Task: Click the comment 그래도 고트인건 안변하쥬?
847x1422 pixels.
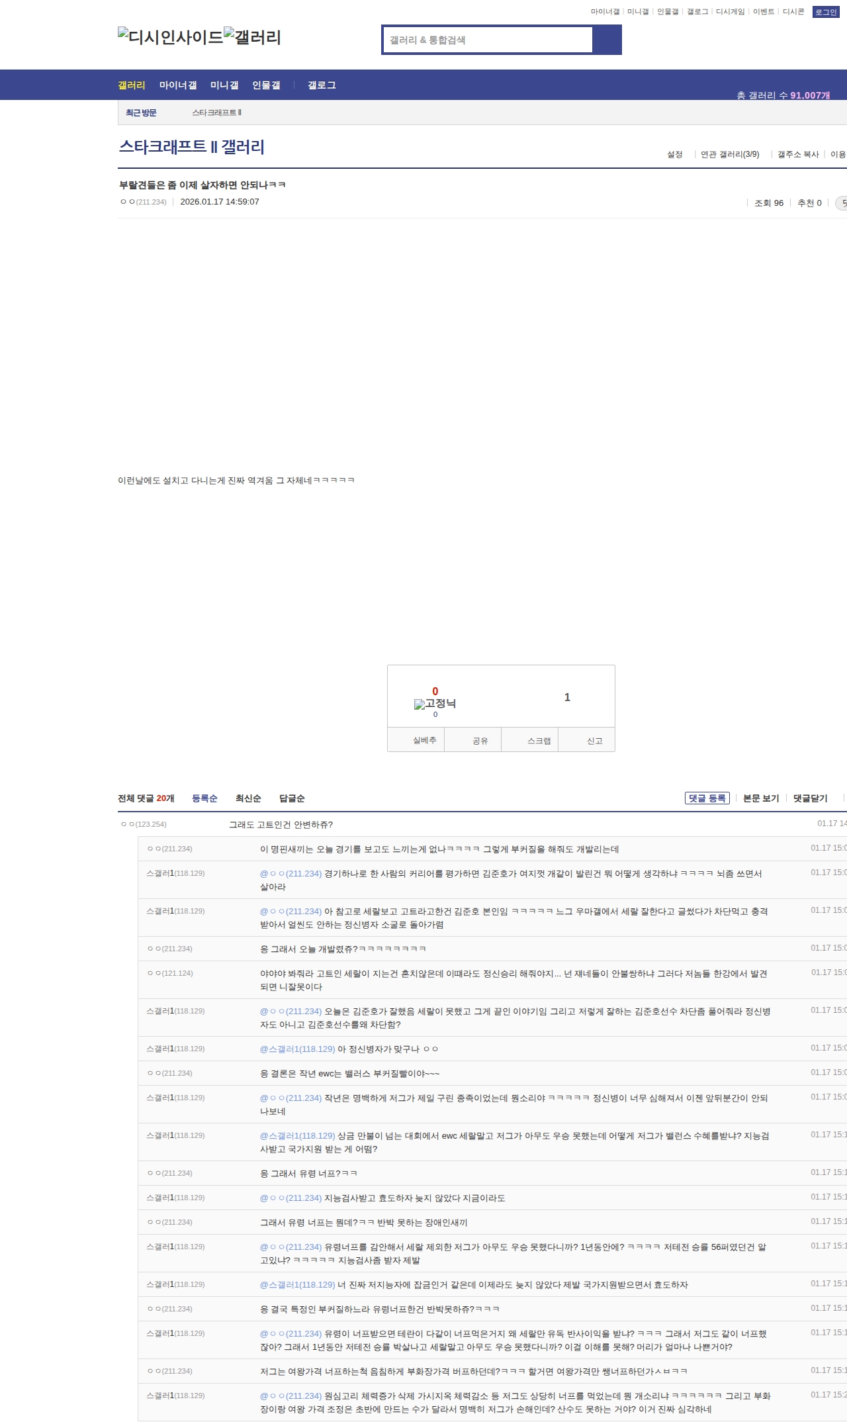Action: tap(281, 825)
